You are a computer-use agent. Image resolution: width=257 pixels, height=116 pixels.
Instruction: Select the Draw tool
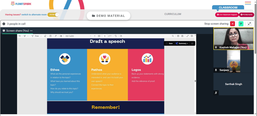[x=35, y=36]
